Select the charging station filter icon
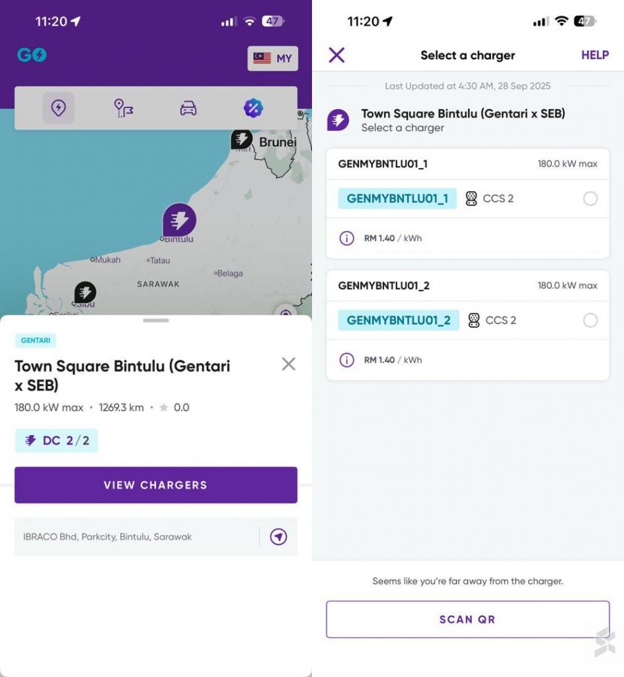 click(x=58, y=108)
